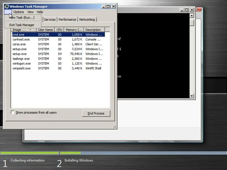
Task: Sort by CPU column header
Action: coord(59,30)
